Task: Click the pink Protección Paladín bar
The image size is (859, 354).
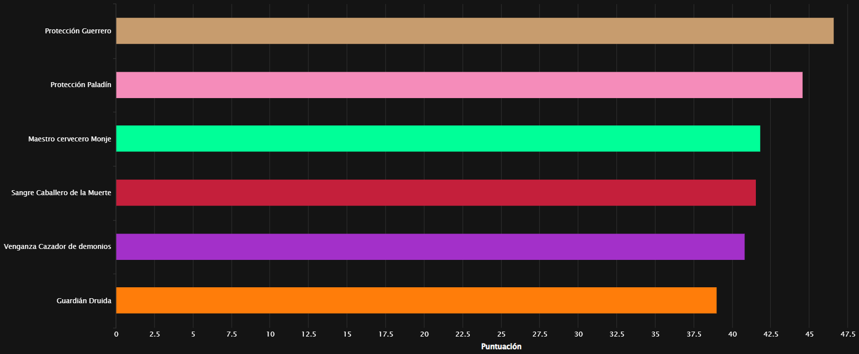Action: (459, 85)
